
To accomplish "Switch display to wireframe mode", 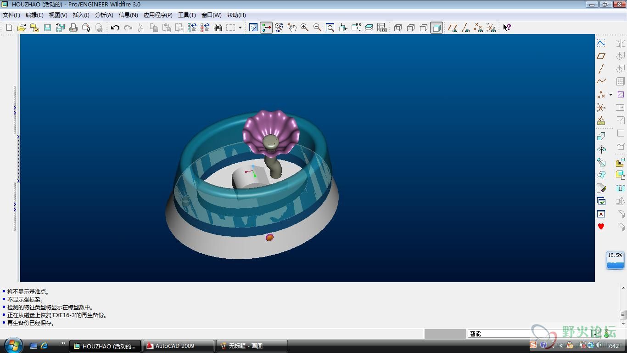I will (398, 28).
